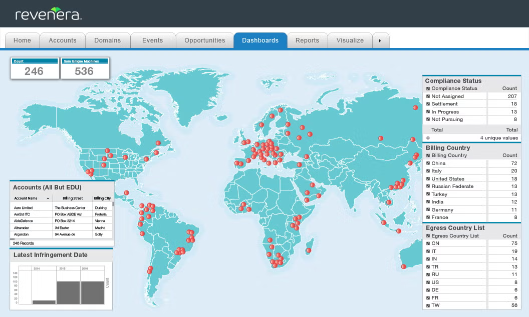
Task: Toggle the China checkbox in Billing Country
Action: (427, 163)
